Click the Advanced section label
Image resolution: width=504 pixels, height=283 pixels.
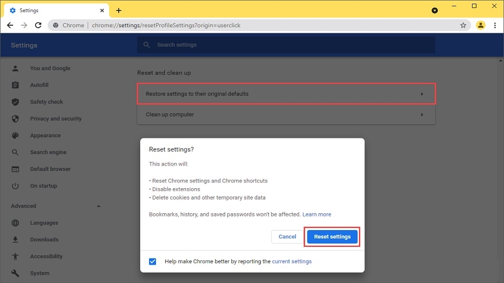pos(24,206)
